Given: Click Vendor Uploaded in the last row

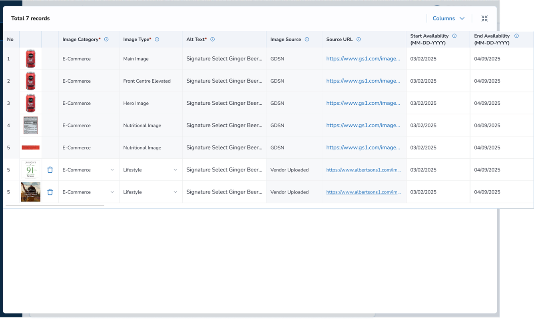Looking at the screenshot, I should [289, 192].
